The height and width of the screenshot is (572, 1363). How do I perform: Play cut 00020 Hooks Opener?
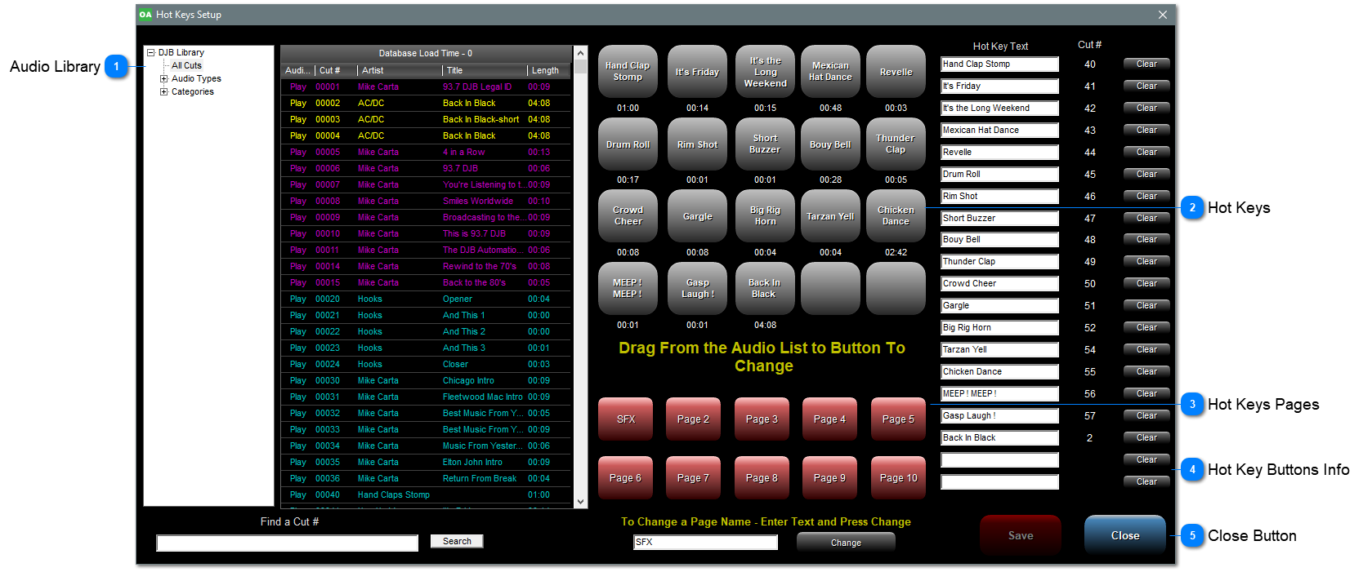(x=298, y=299)
